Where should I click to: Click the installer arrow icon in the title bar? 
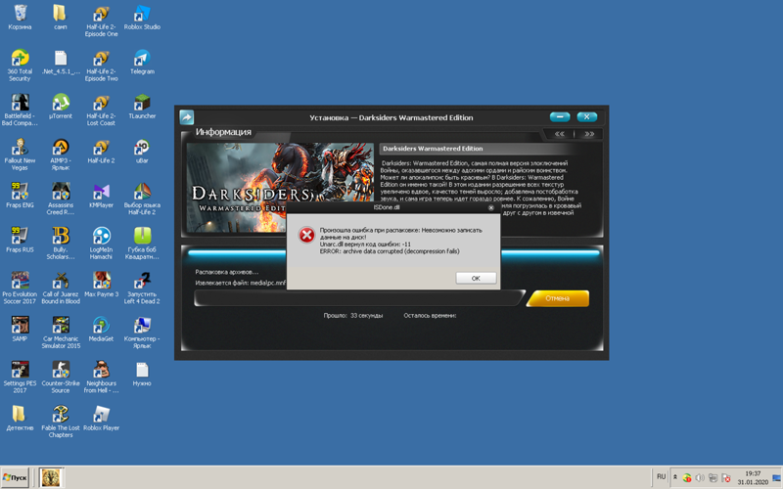[x=186, y=117]
